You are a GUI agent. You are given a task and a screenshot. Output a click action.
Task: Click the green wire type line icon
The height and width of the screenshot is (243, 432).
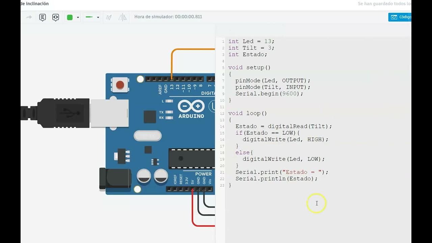89,17
